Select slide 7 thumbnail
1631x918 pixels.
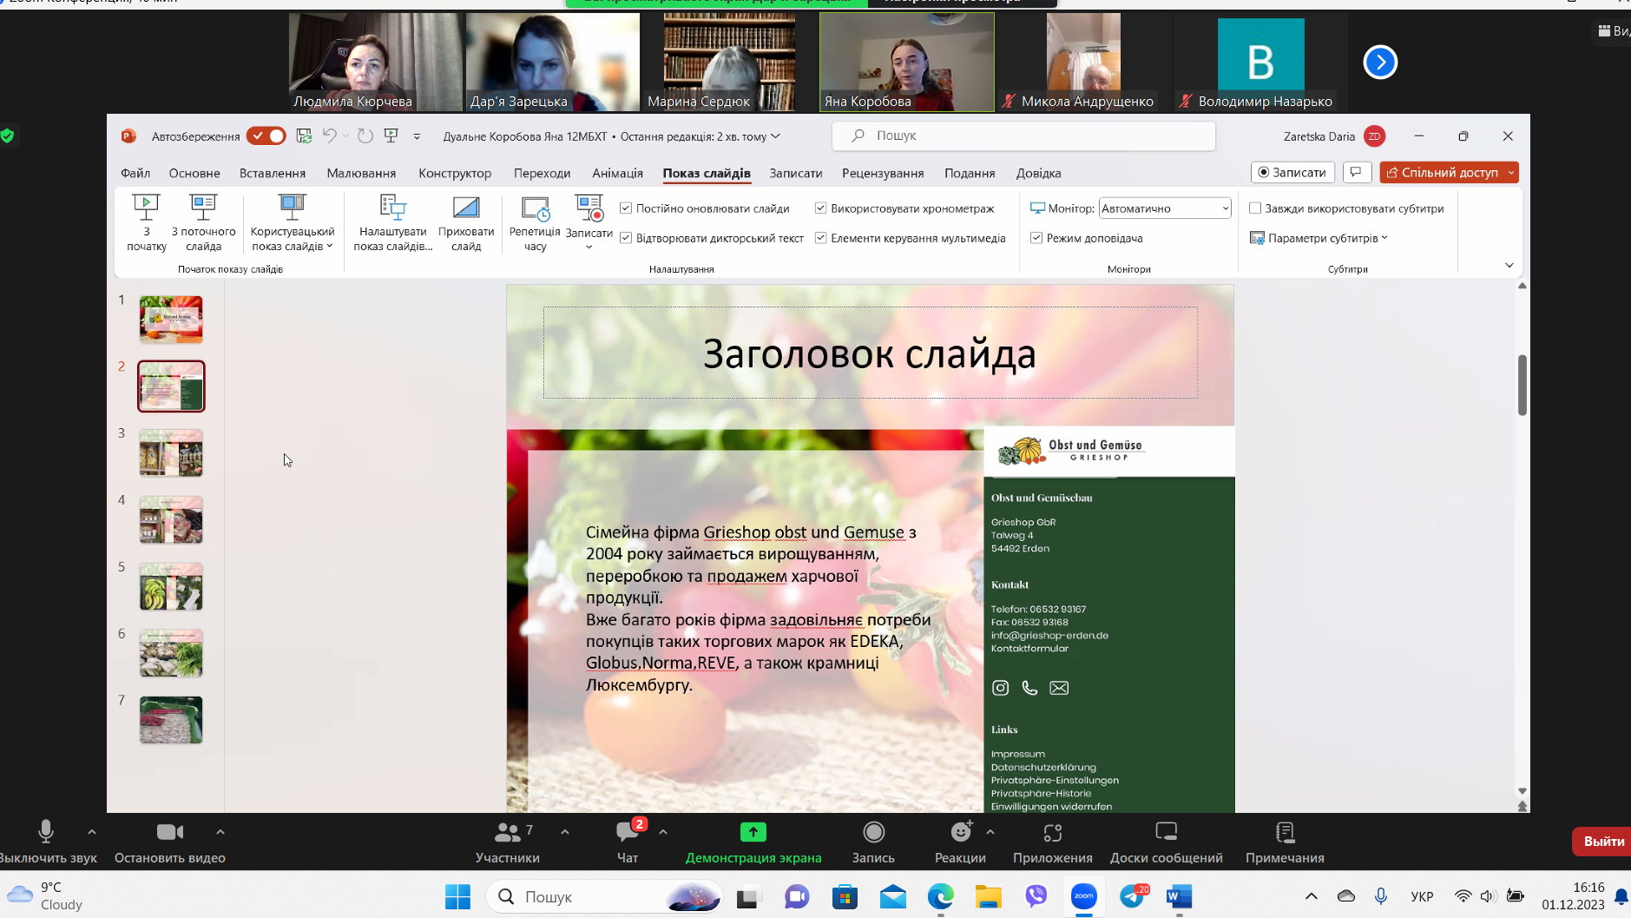[x=171, y=720]
